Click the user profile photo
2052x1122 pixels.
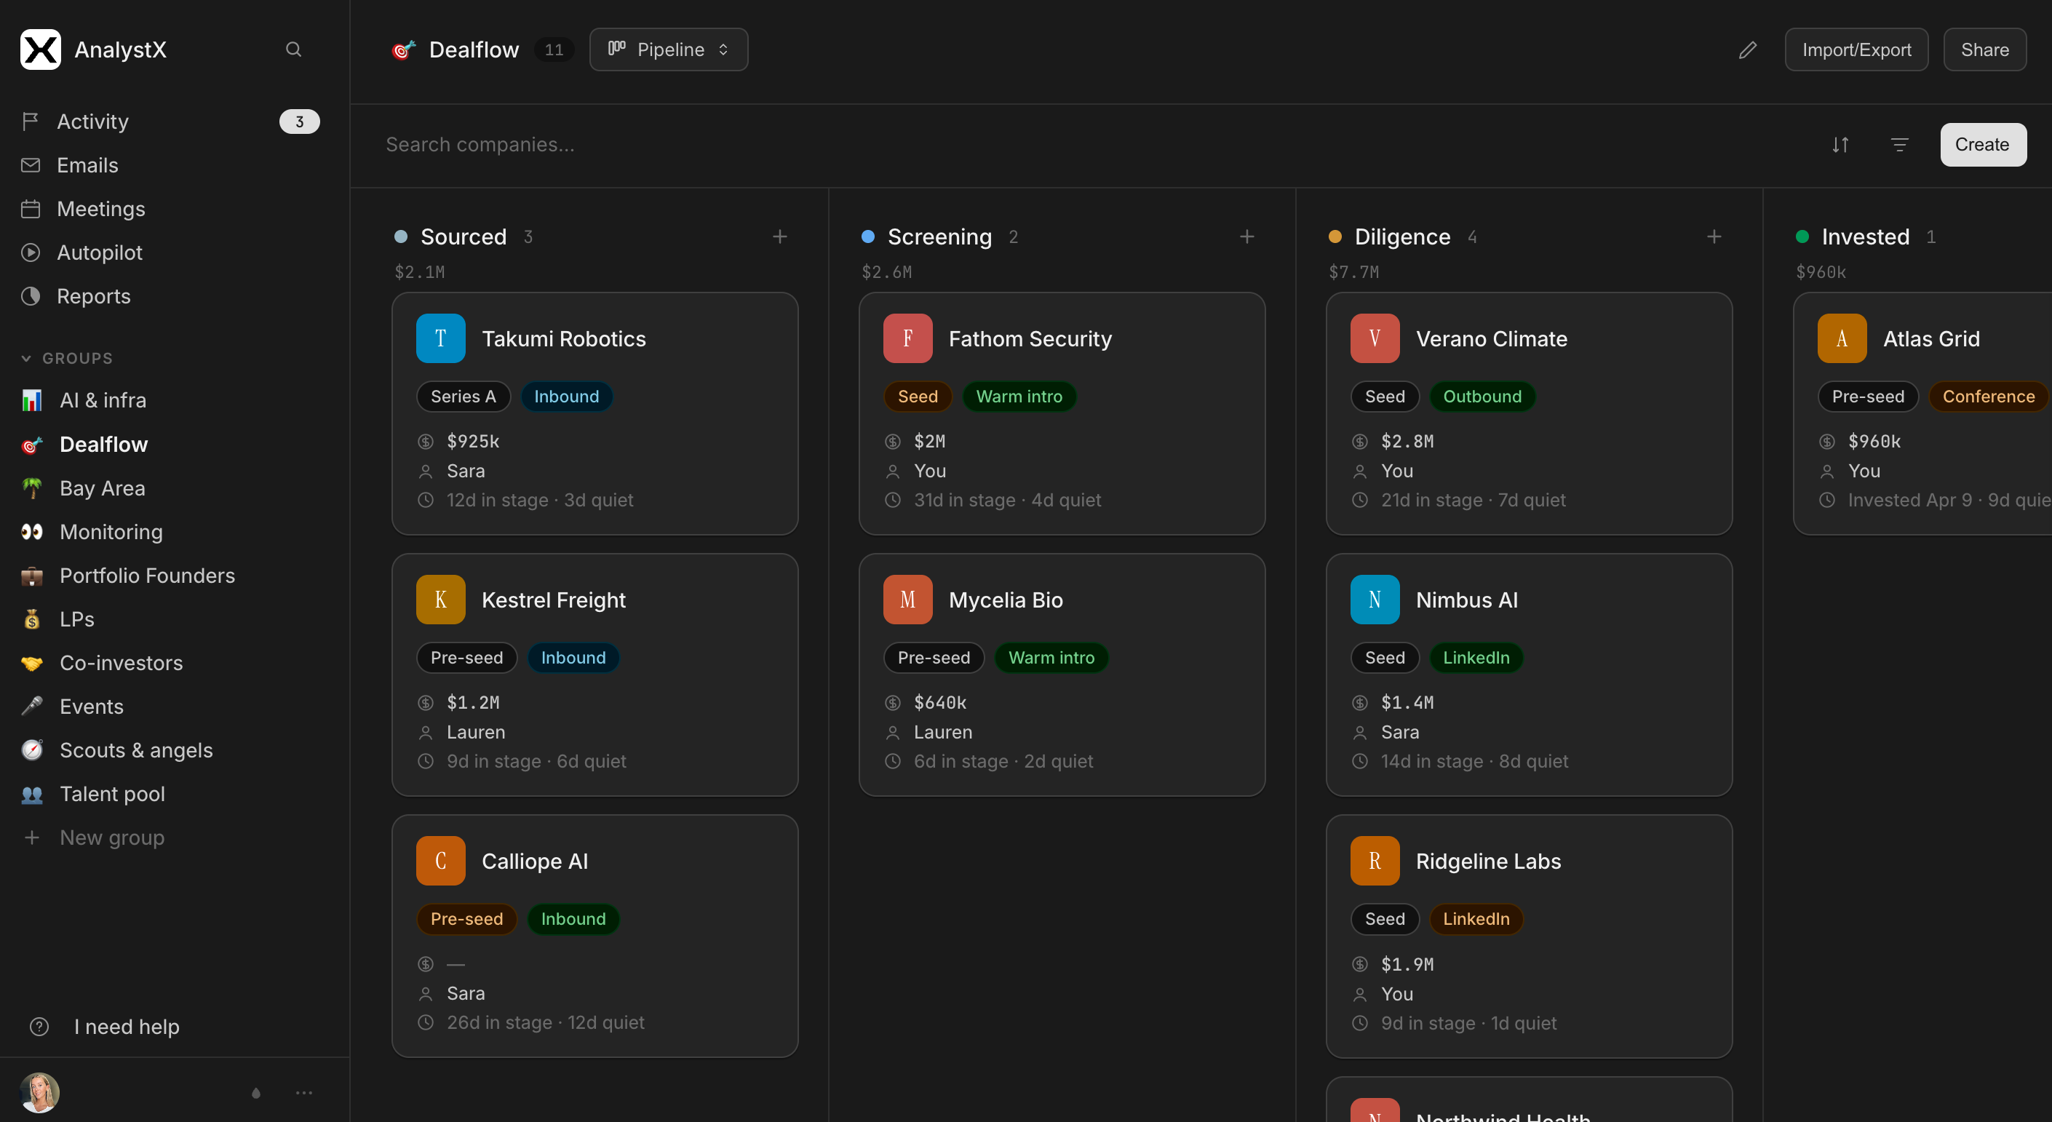click(39, 1093)
